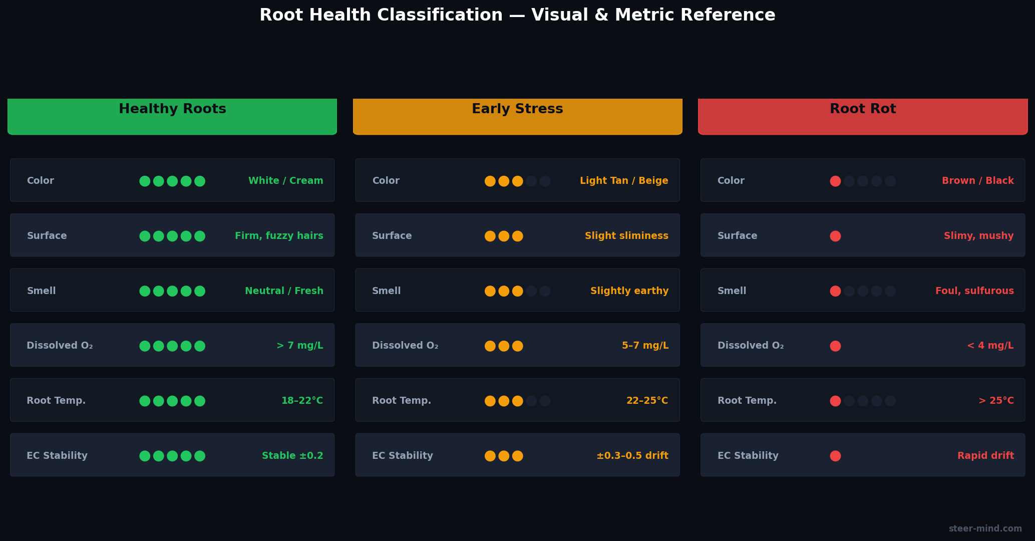Select the Healthy Roots Dissolved O₂ row

(x=172, y=345)
